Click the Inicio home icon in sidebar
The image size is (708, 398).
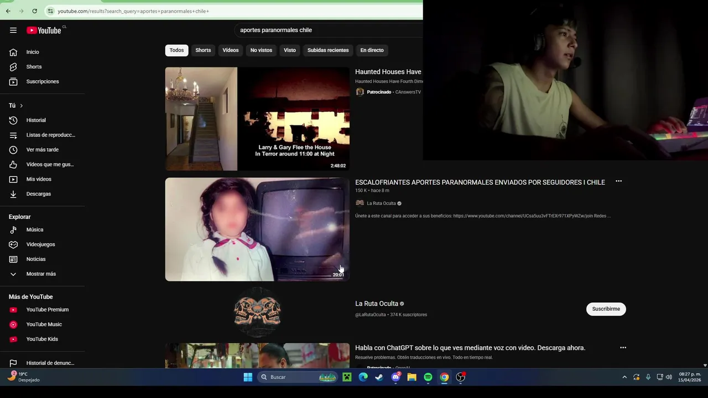point(13,52)
